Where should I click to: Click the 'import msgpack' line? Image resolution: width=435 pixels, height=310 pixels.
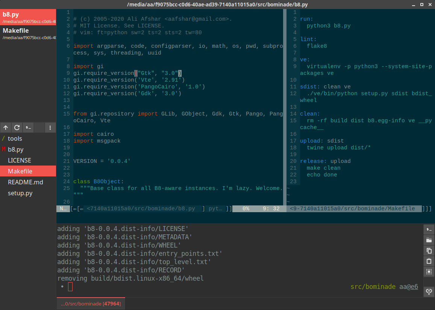97,141
